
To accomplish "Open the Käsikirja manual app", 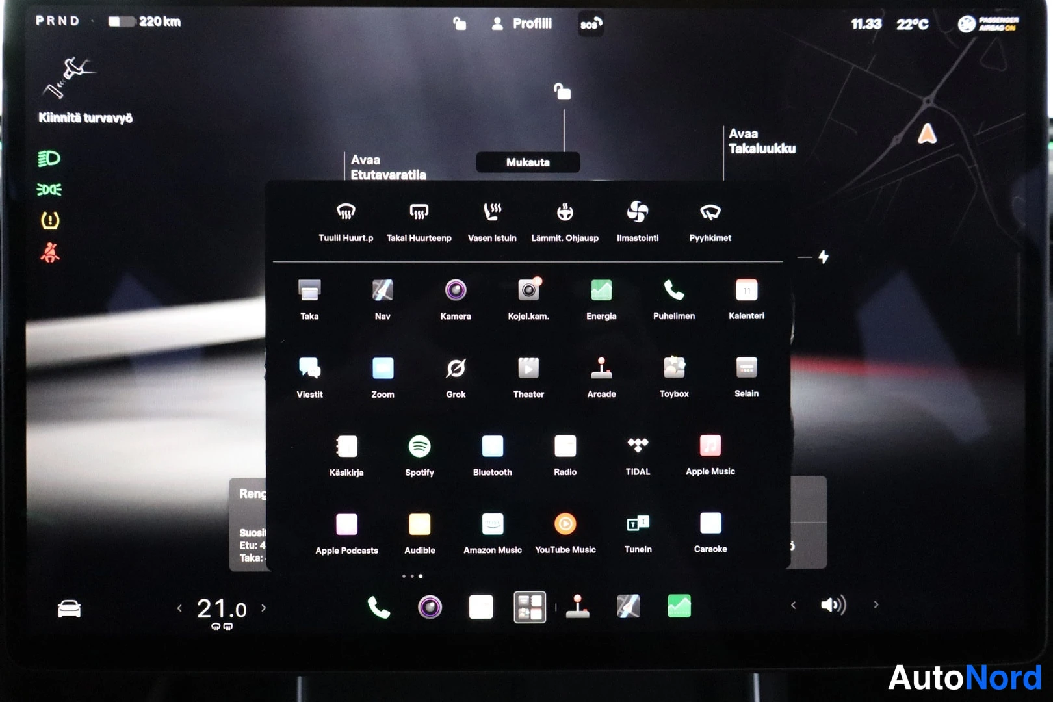I will [x=346, y=454].
